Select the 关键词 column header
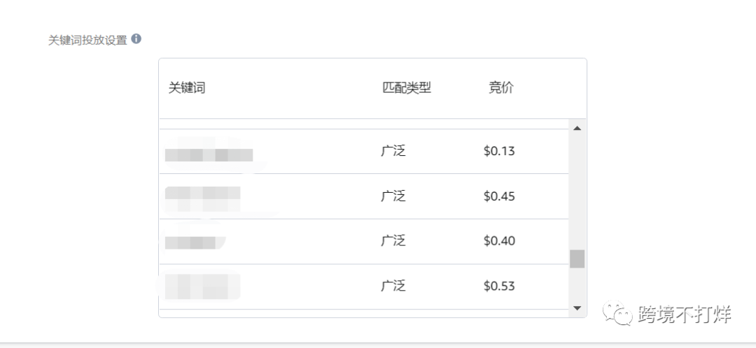The height and width of the screenshot is (348, 756). 187,89
